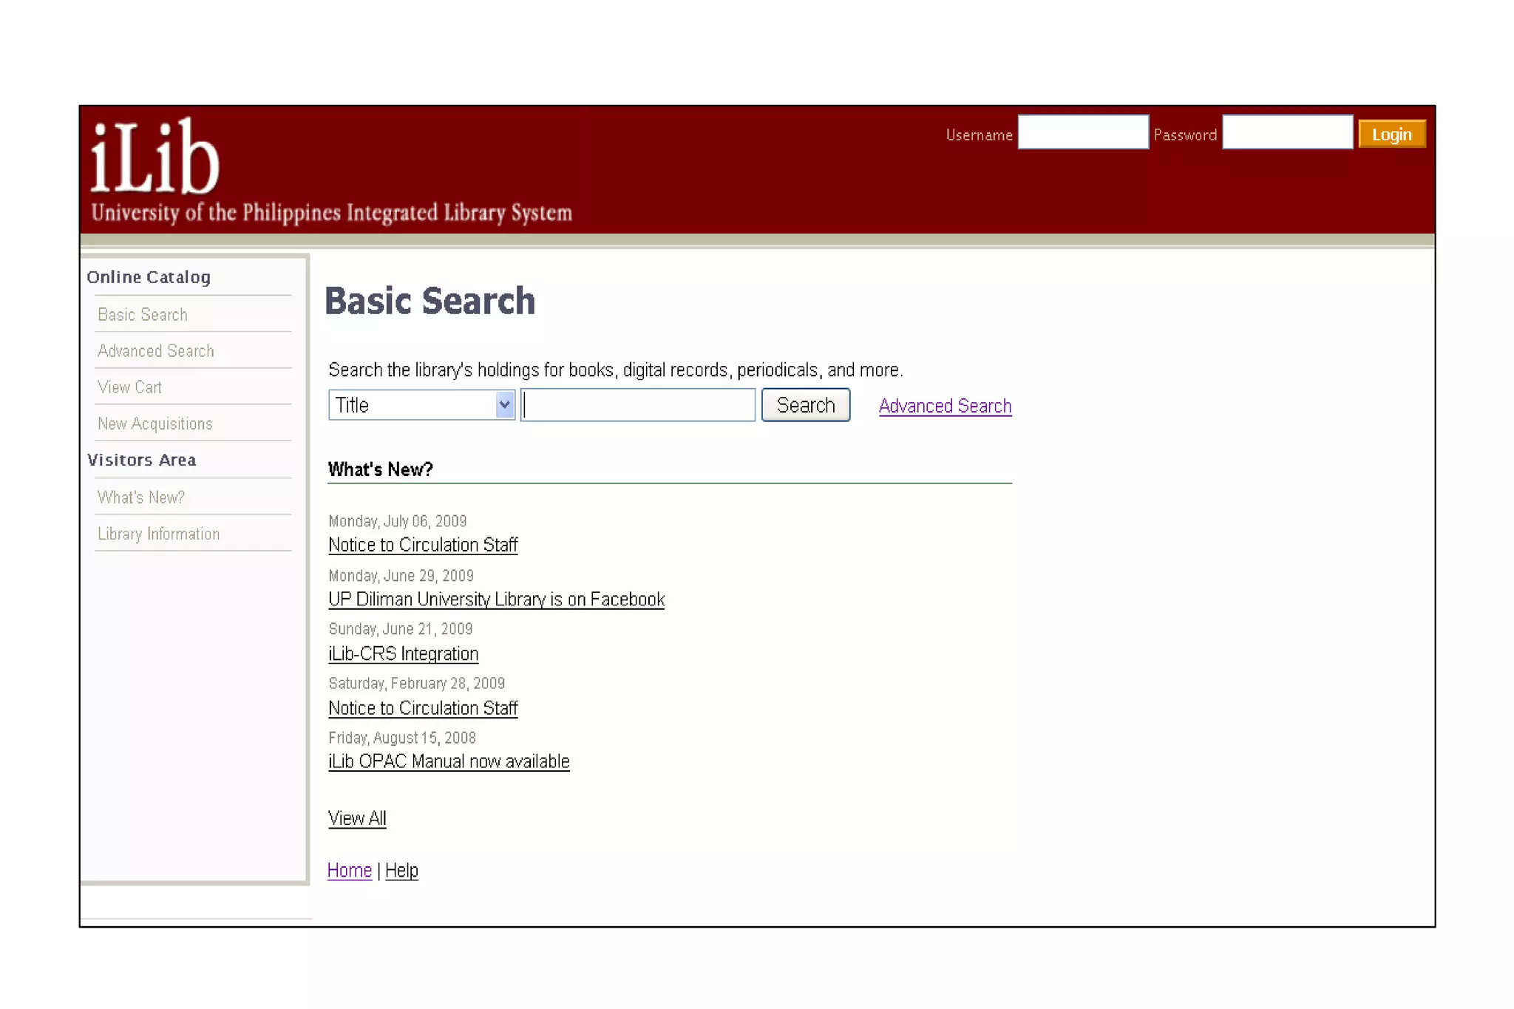Select Basic Search in sidebar menu

143,315
